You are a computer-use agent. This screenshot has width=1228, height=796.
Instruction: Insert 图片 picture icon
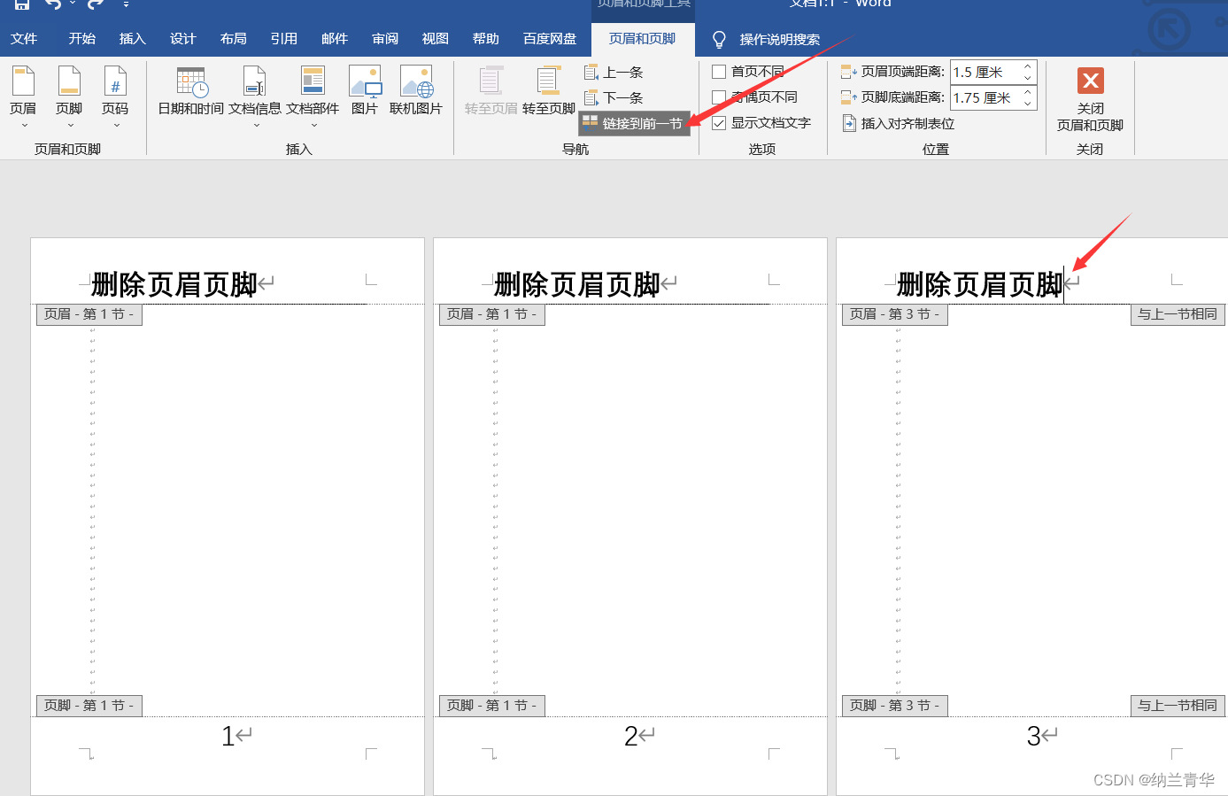(365, 81)
